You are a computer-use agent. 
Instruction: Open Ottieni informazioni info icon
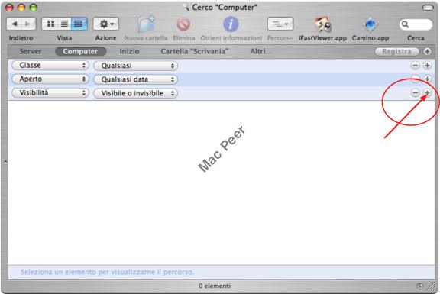coord(231,24)
